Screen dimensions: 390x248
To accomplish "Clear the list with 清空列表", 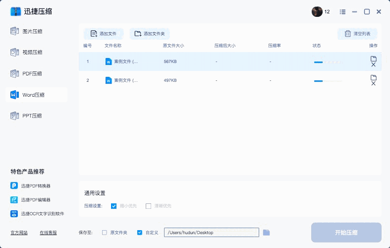I will [x=357, y=34].
